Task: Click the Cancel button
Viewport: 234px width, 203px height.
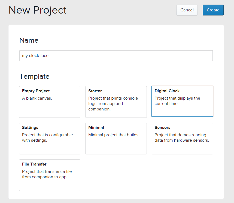Action: point(187,10)
